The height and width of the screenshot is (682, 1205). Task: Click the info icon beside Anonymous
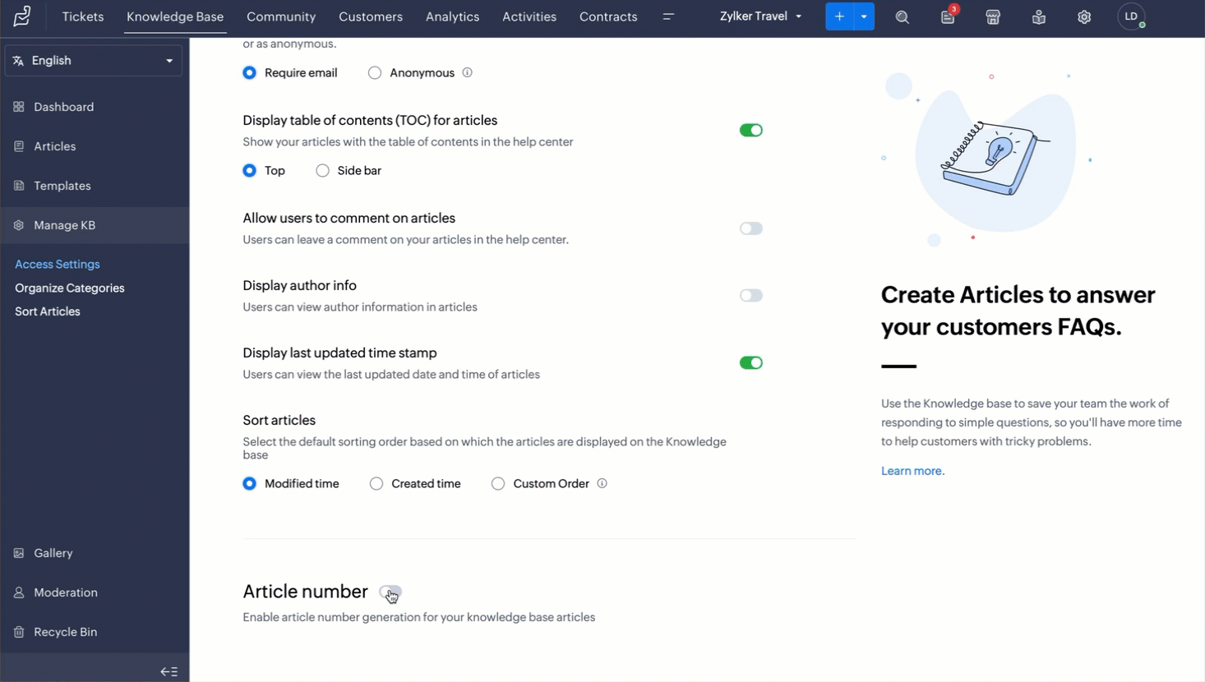pyautogui.click(x=467, y=72)
